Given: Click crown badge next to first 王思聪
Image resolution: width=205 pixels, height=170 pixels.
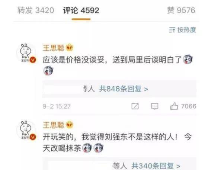Looking at the screenshot, I should click(x=70, y=48).
